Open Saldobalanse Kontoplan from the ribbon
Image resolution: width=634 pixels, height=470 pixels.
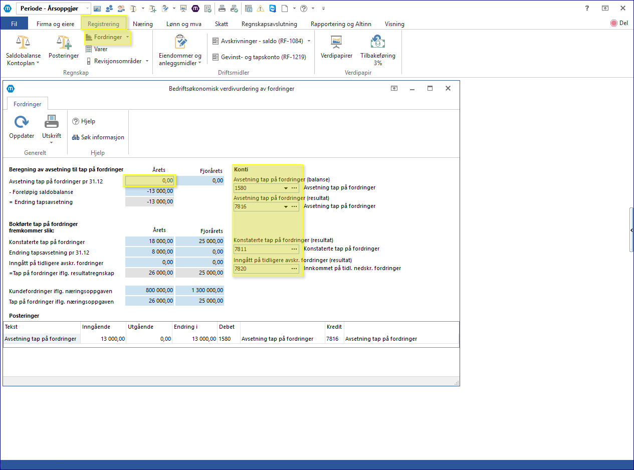[24, 52]
